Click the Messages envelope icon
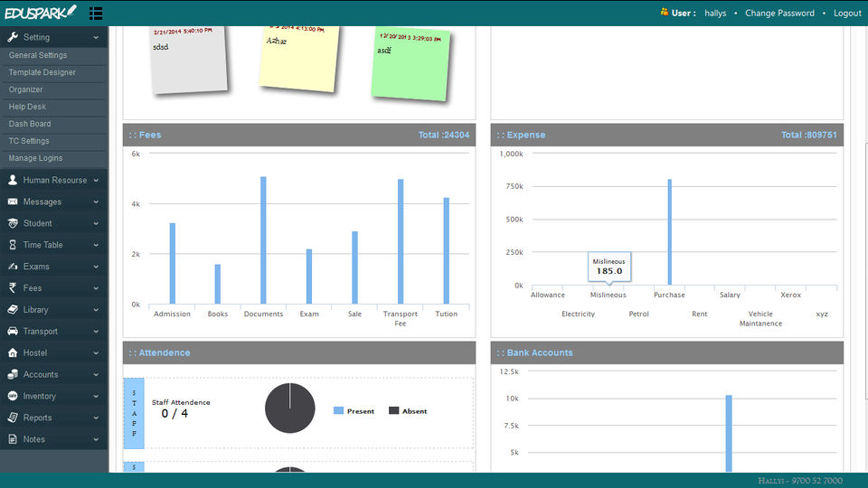The width and height of the screenshot is (868, 488). [13, 202]
